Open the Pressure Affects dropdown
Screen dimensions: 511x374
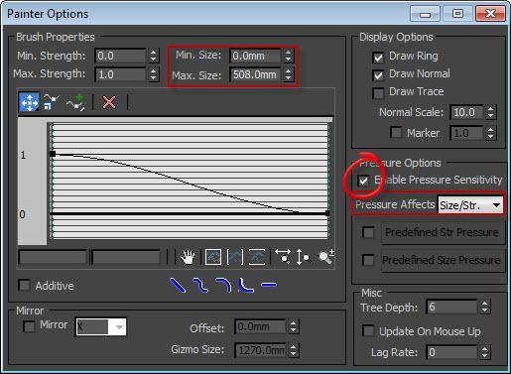(x=470, y=205)
